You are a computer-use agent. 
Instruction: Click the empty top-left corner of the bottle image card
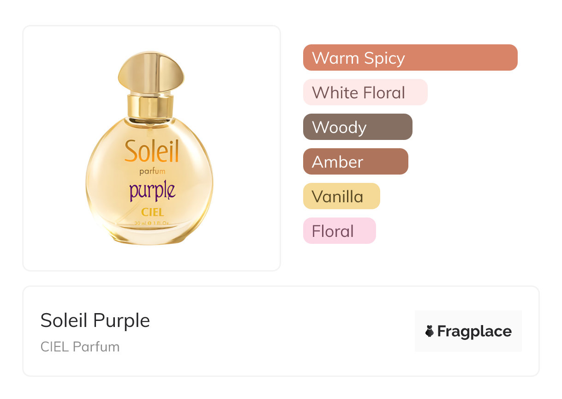coord(42,44)
